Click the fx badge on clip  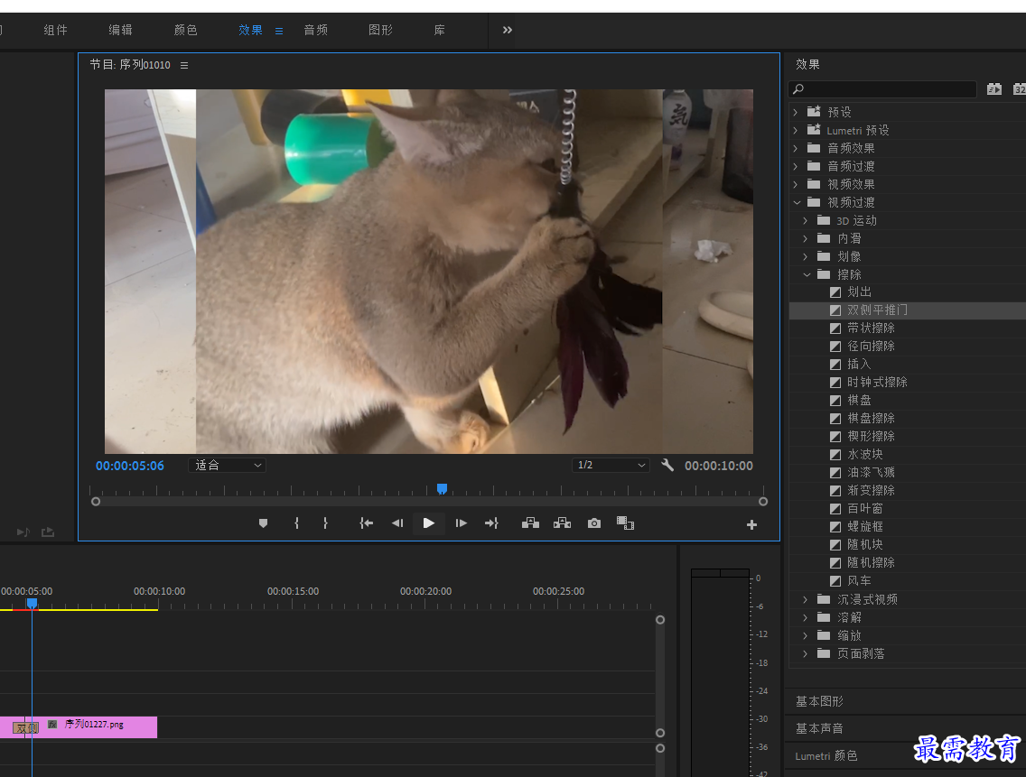[52, 724]
